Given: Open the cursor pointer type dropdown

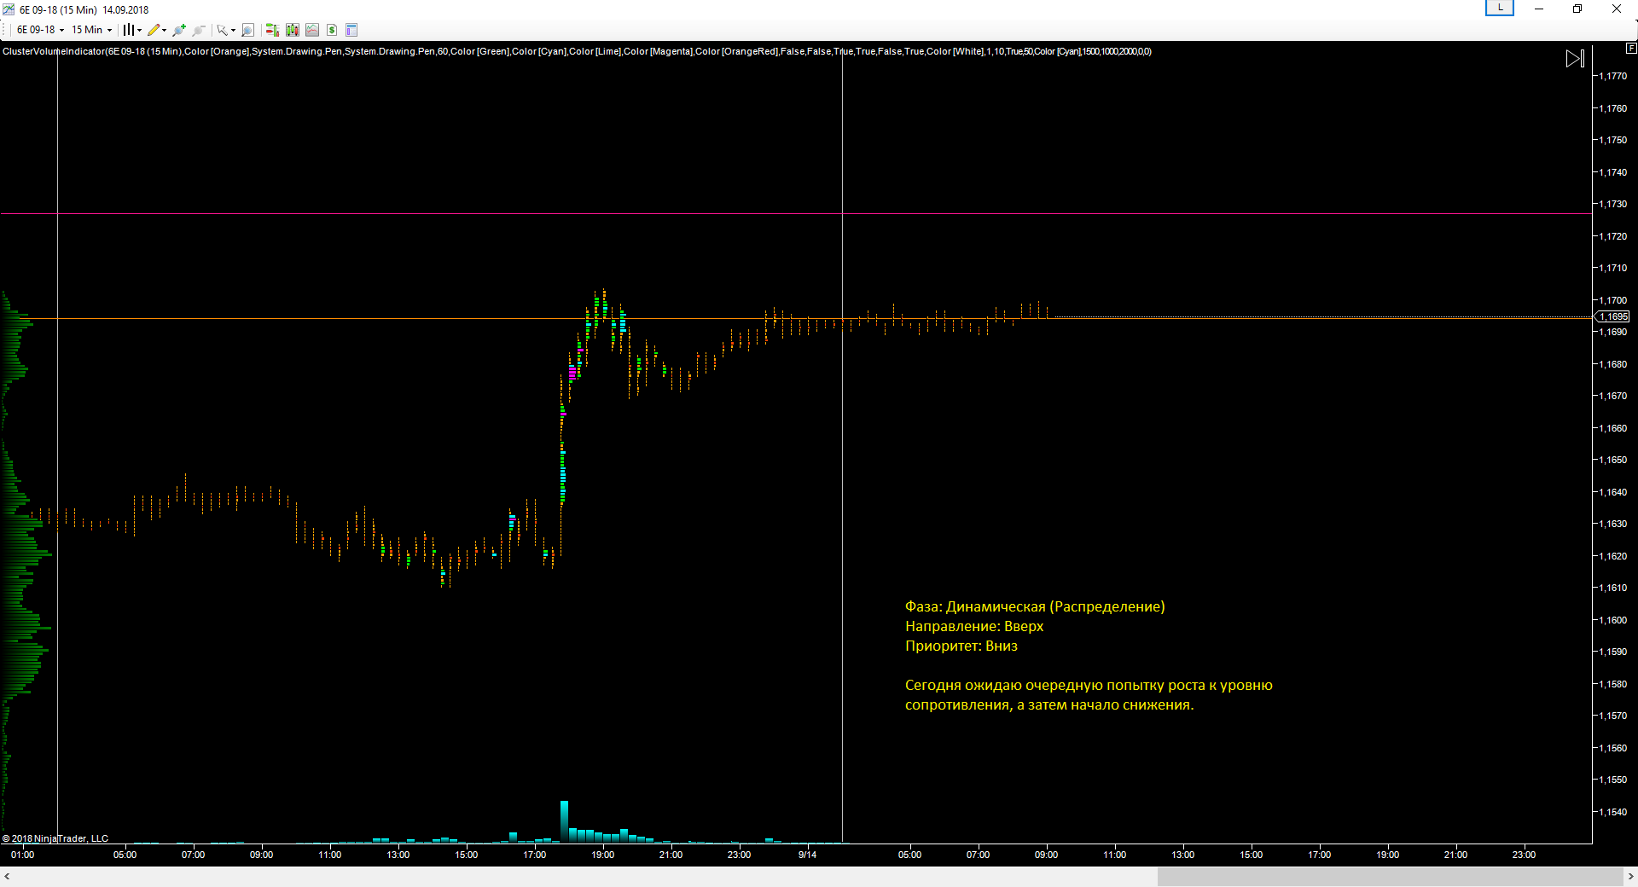Looking at the screenshot, I should tap(226, 30).
